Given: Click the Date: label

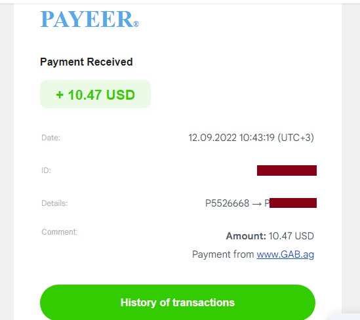Looking at the screenshot, I should tap(50, 138).
